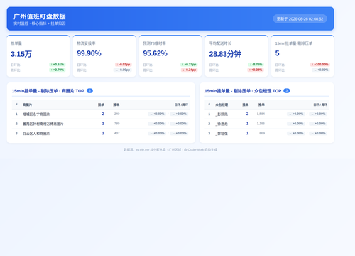Screen dimensions: 355x256
Task: Click the data source footer text
Action: (x=170, y=150)
